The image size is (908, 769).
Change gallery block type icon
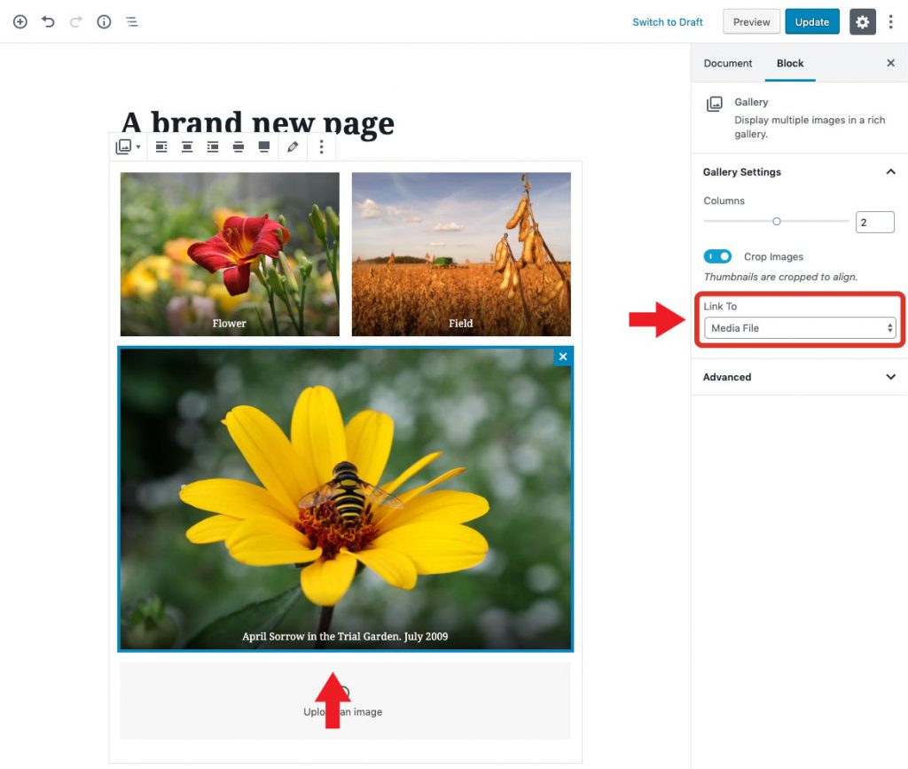point(128,147)
